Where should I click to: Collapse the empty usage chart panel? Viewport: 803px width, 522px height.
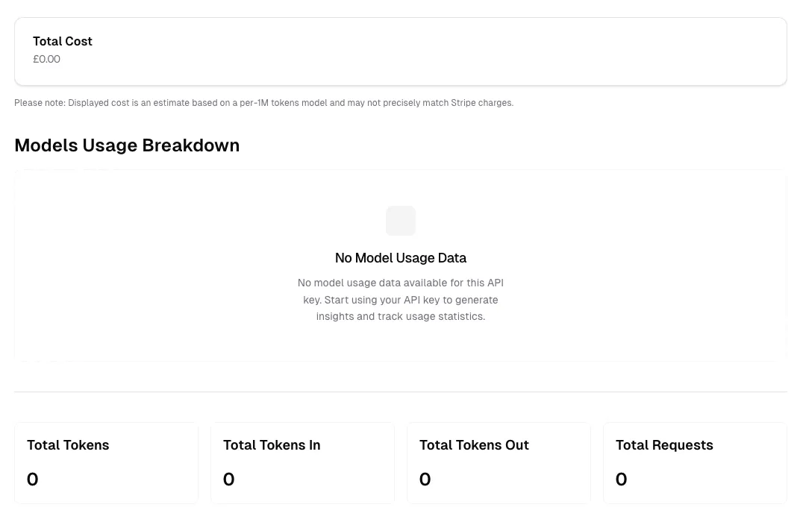401,265
